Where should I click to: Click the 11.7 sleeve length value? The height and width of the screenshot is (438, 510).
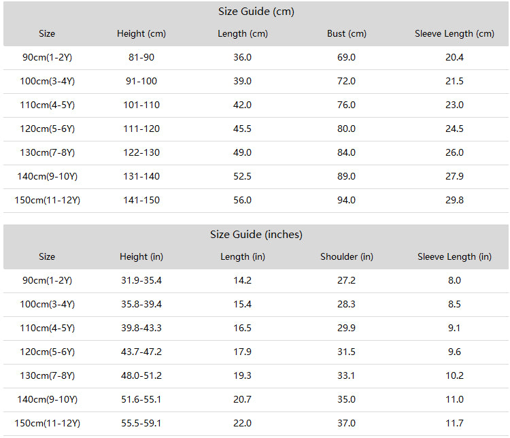pyautogui.click(x=454, y=423)
